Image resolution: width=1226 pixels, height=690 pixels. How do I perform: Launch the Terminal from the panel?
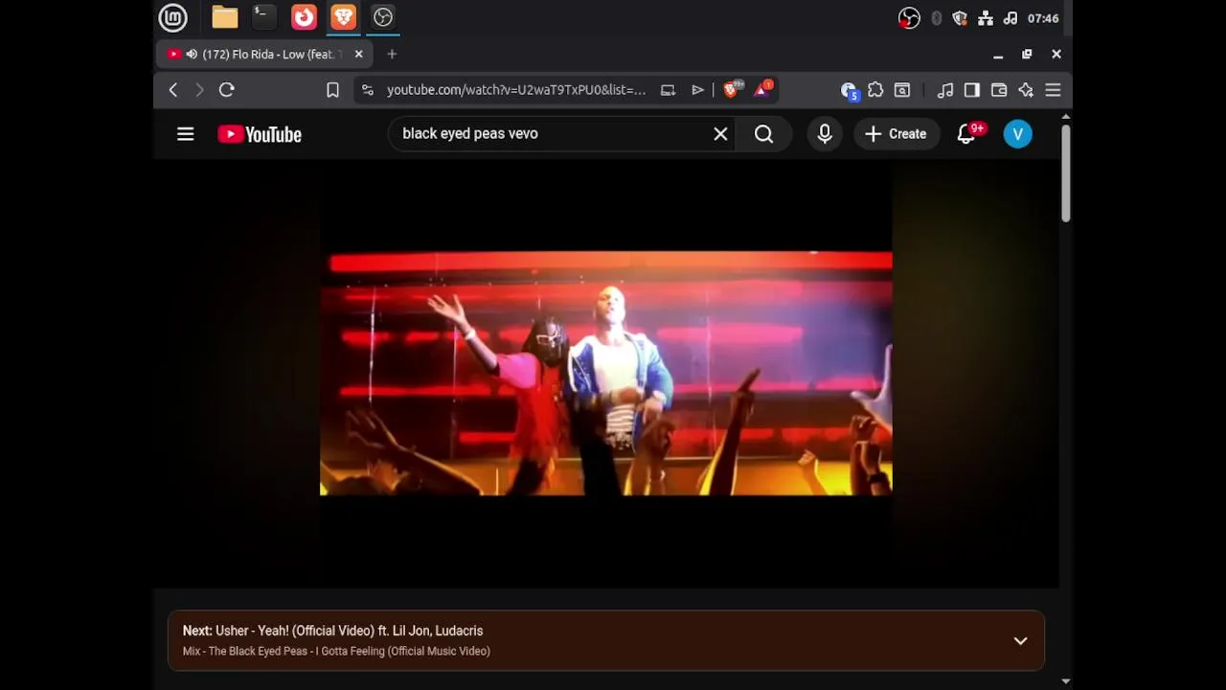click(263, 17)
